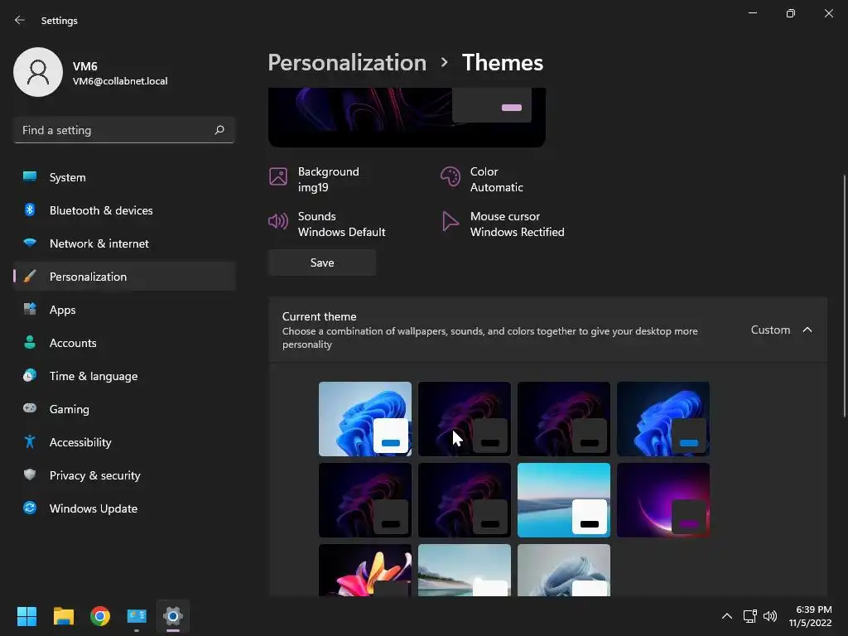This screenshot has height=636, width=848.
Task: Click the VM6@collabnet.local account text
Action: tap(120, 81)
